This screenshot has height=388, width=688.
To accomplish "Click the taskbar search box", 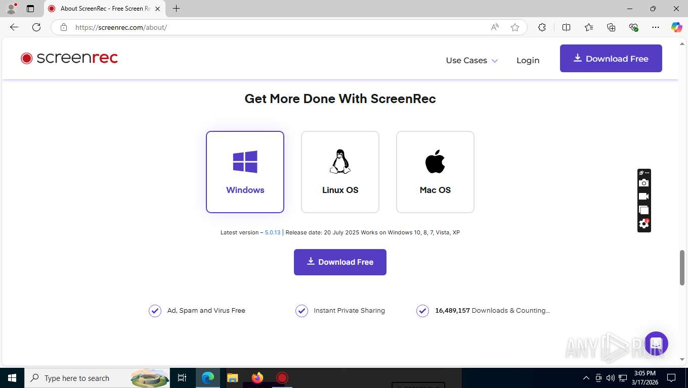I will click(97, 378).
